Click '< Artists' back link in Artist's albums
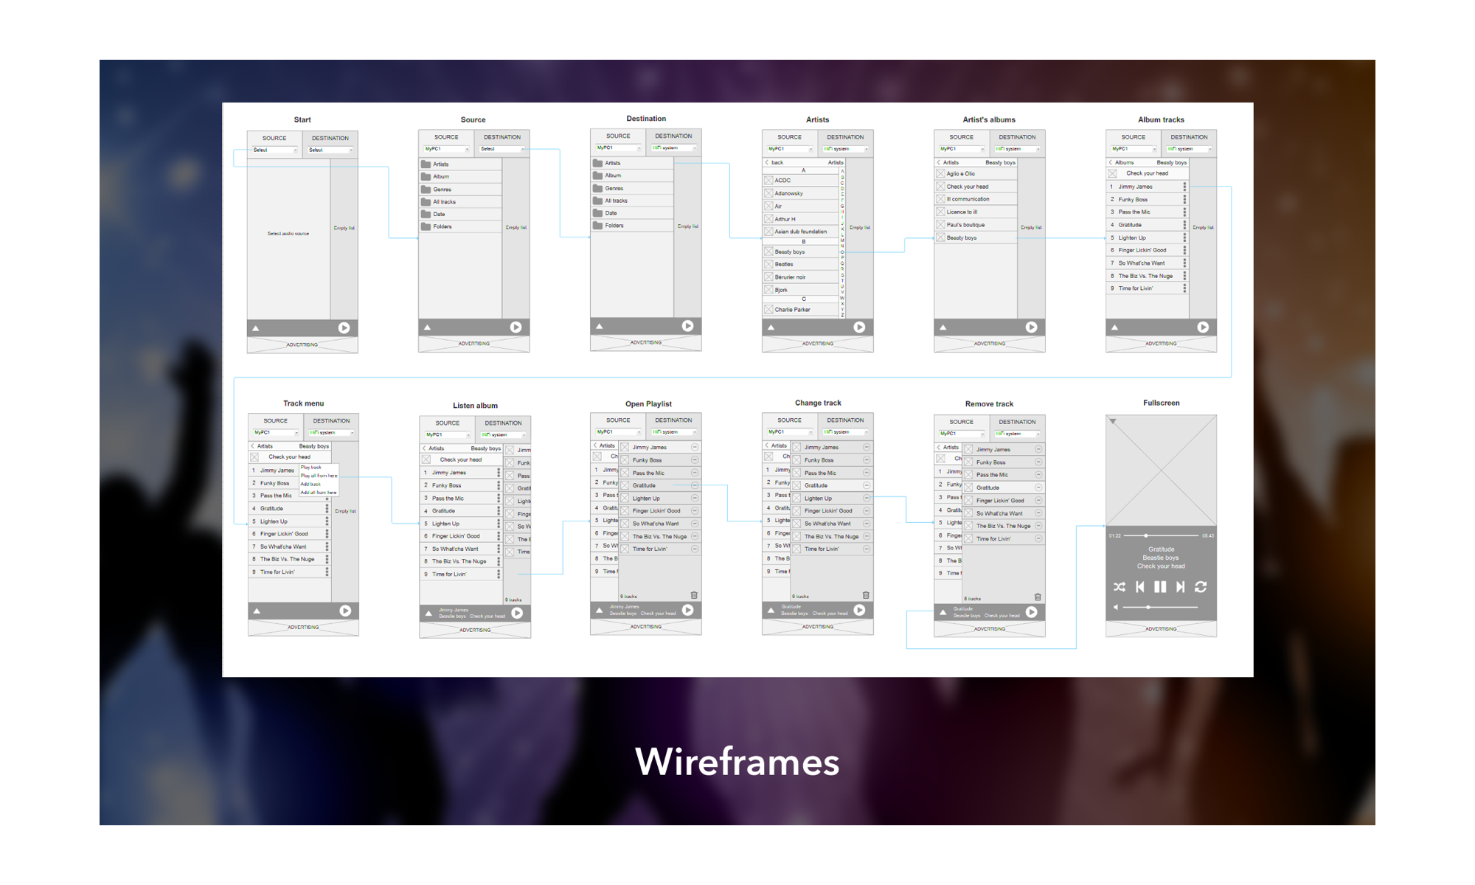The image size is (1475, 885). 948,162
